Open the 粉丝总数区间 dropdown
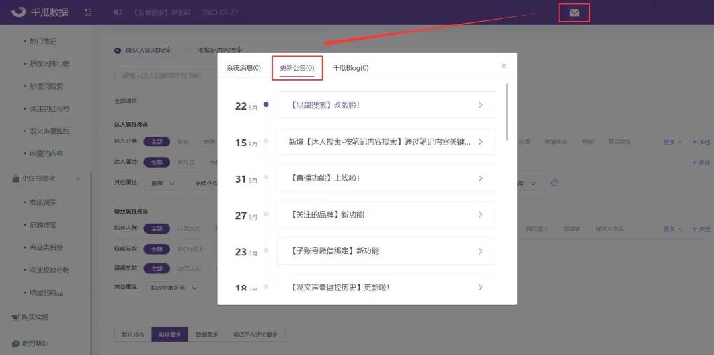Image resolution: width=714 pixels, height=355 pixels. tap(175, 288)
